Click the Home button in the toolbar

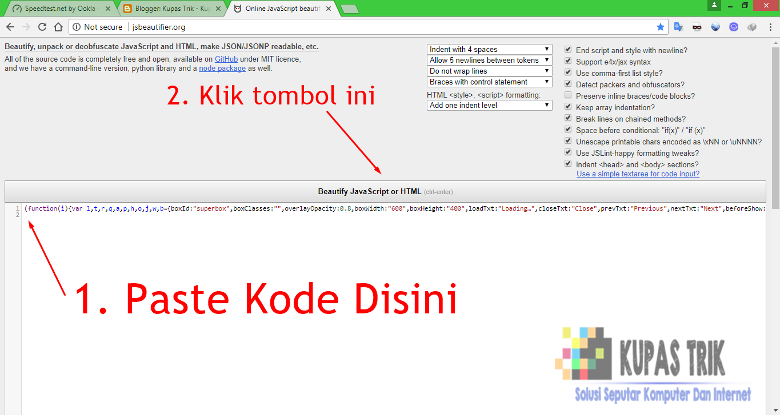click(58, 26)
